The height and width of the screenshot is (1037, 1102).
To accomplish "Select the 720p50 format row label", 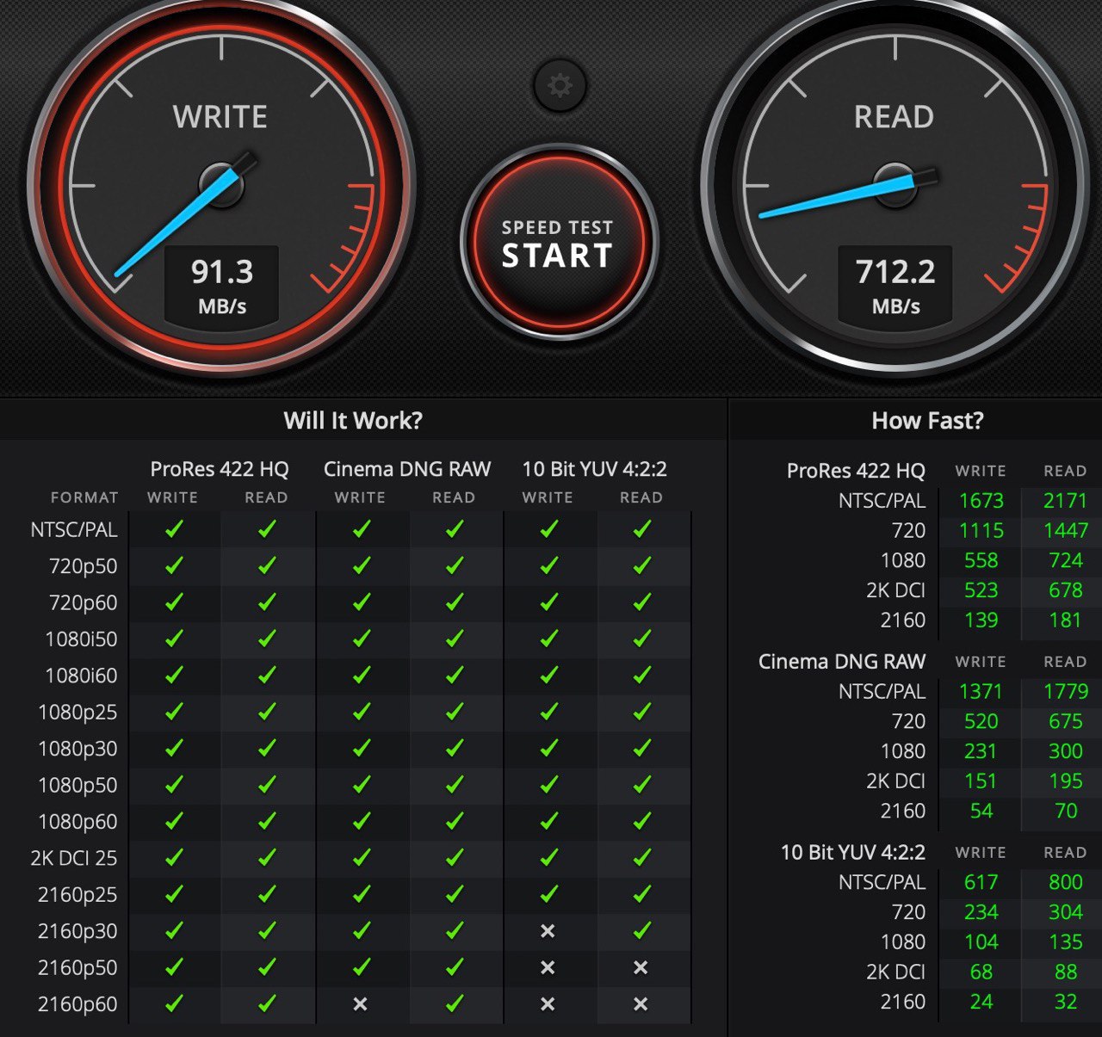I will point(83,566).
